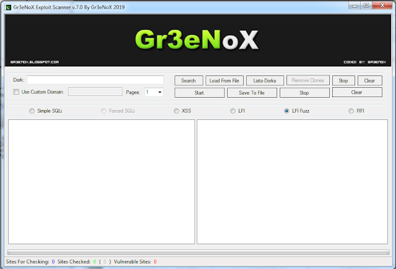Expand the Pages dropdown

tap(160, 92)
